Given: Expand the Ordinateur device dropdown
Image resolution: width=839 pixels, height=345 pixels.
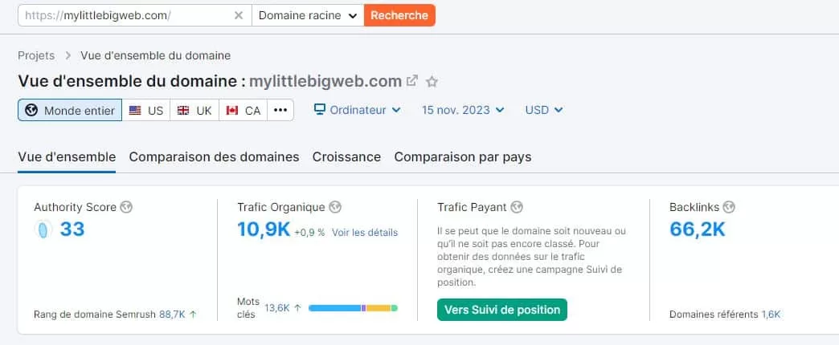Looking at the screenshot, I should (357, 110).
